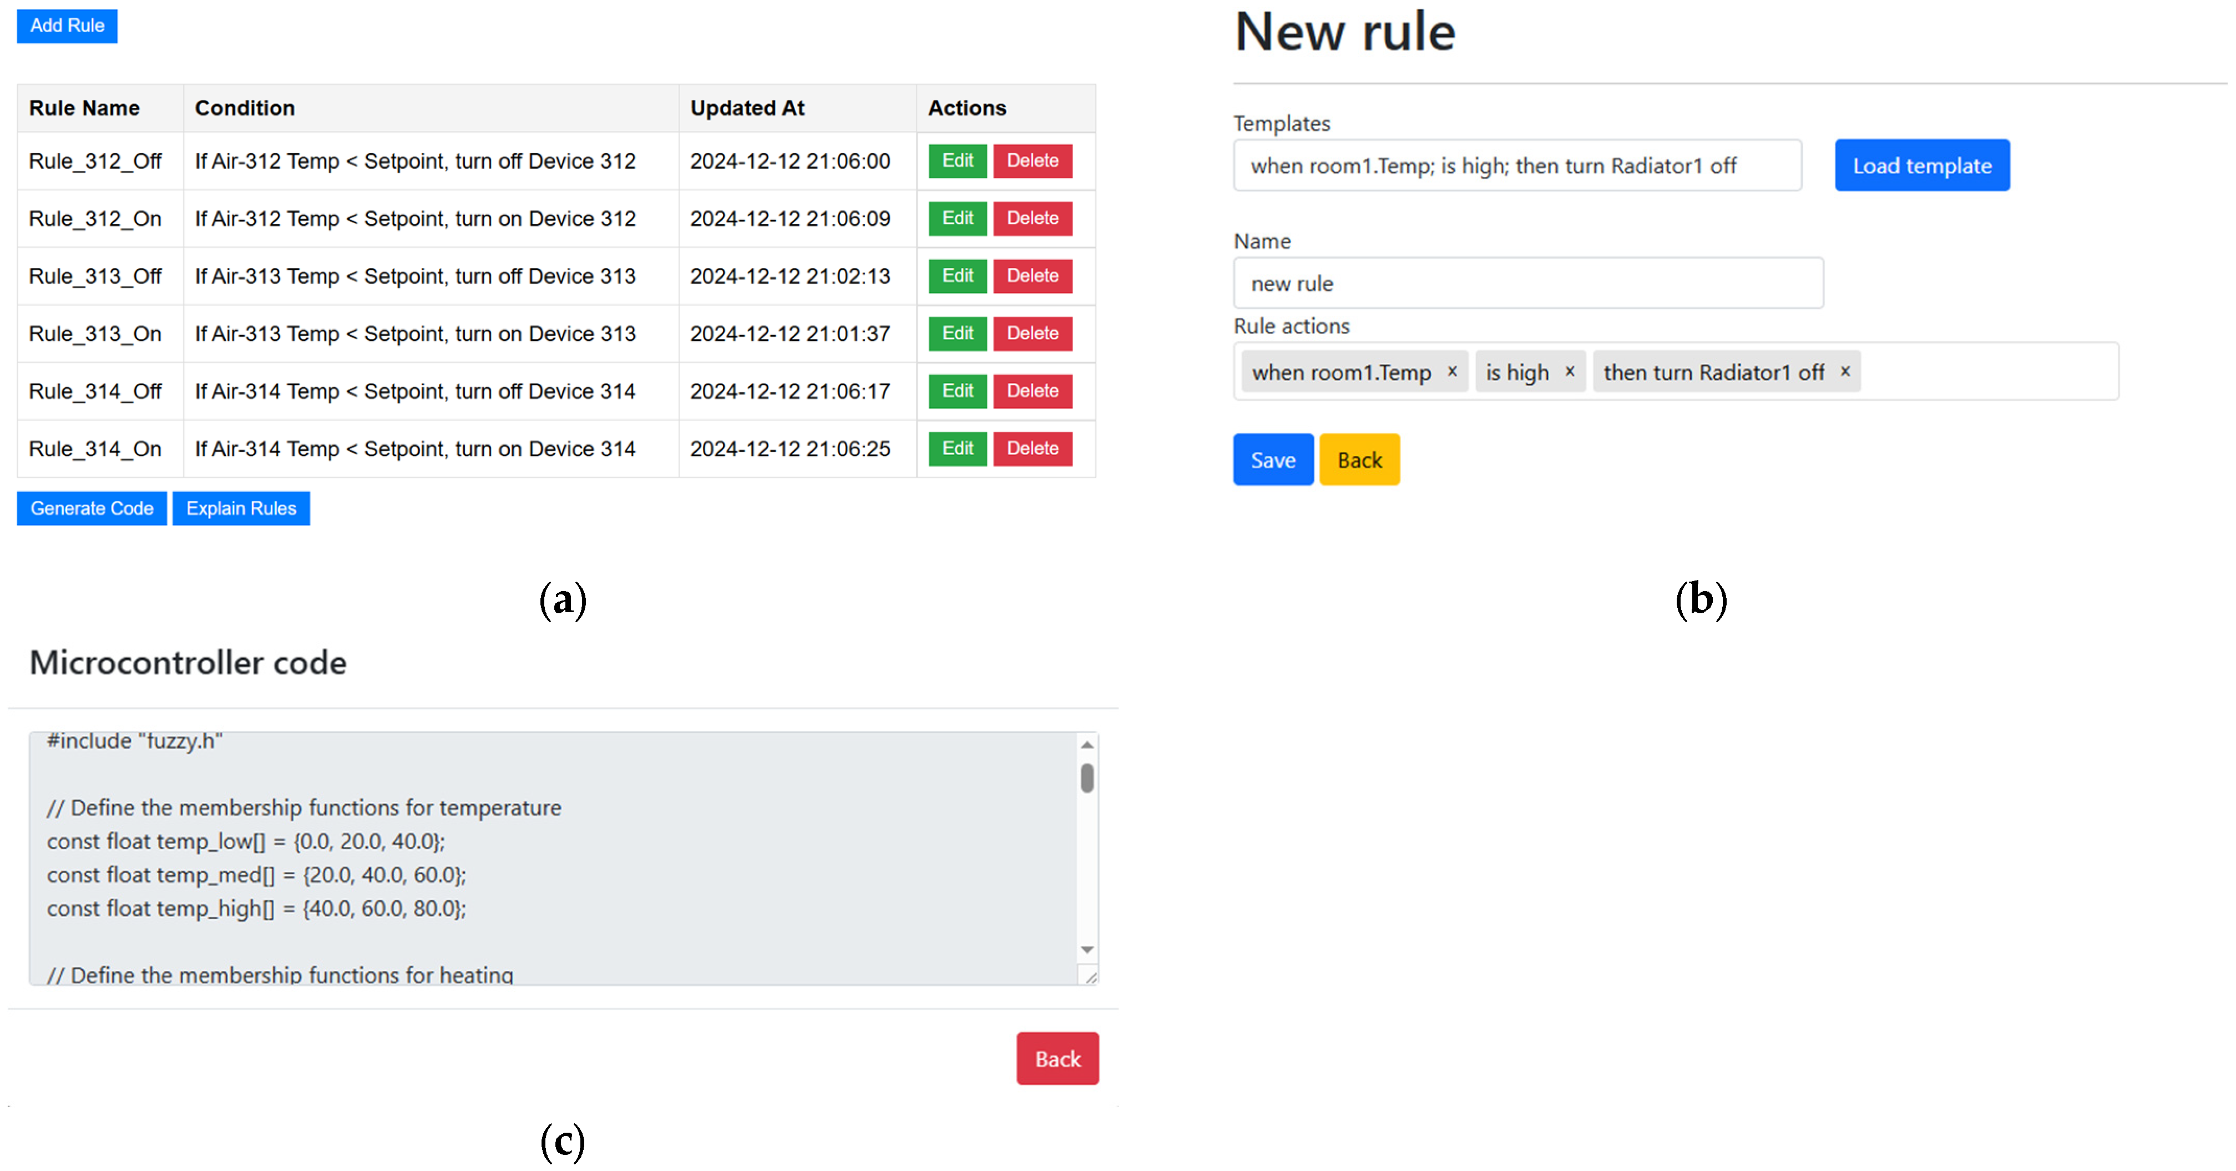The image size is (2236, 1171).
Task: Save the new rule
Action: [1272, 460]
